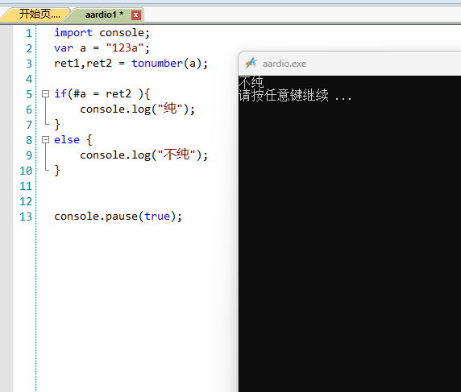The height and width of the screenshot is (392, 461).
Task: Close the aardio1 tab with red X
Action: 136,15
